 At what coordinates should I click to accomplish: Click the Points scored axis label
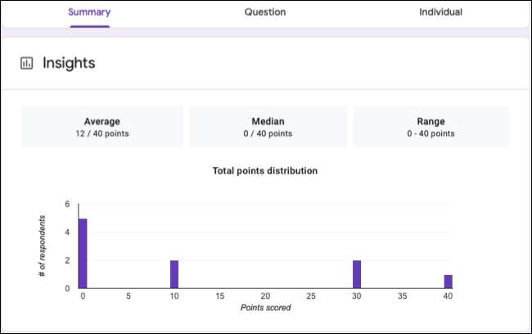(x=265, y=308)
